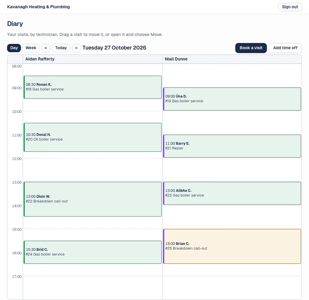Select the Niall Dunne column header
This screenshot has width=309, height=300.
(232, 59)
